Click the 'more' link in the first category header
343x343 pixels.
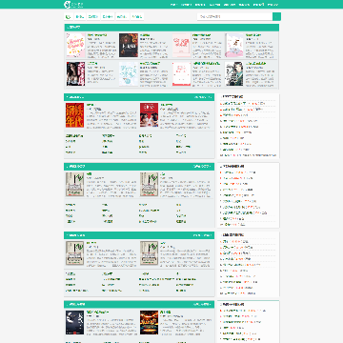(x=203, y=97)
